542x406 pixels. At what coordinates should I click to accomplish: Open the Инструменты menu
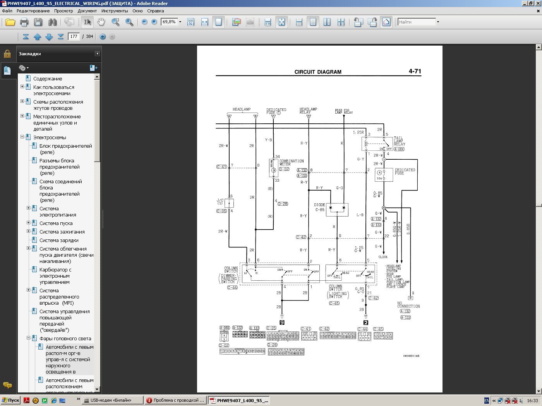pos(115,11)
